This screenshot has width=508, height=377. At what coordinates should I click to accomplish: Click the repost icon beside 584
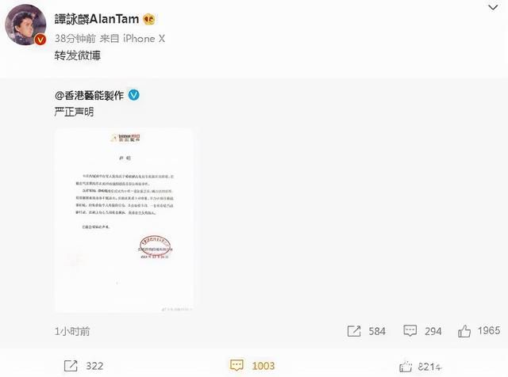pos(354,331)
